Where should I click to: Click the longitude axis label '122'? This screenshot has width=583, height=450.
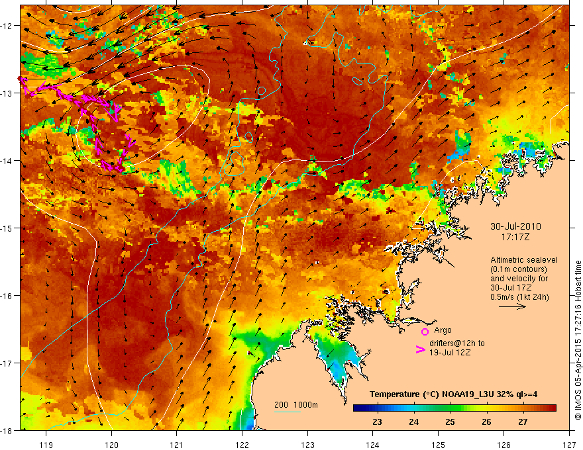[x=242, y=445]
